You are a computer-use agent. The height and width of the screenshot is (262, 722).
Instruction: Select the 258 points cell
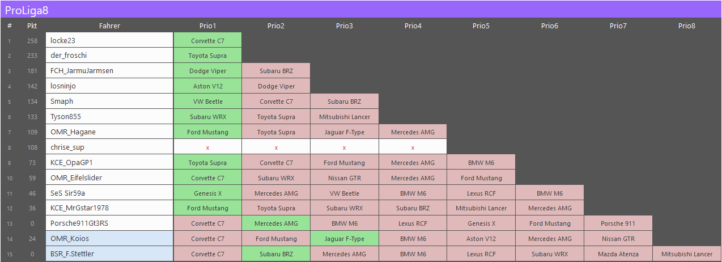pyautogui.click(x=32, y=40)
